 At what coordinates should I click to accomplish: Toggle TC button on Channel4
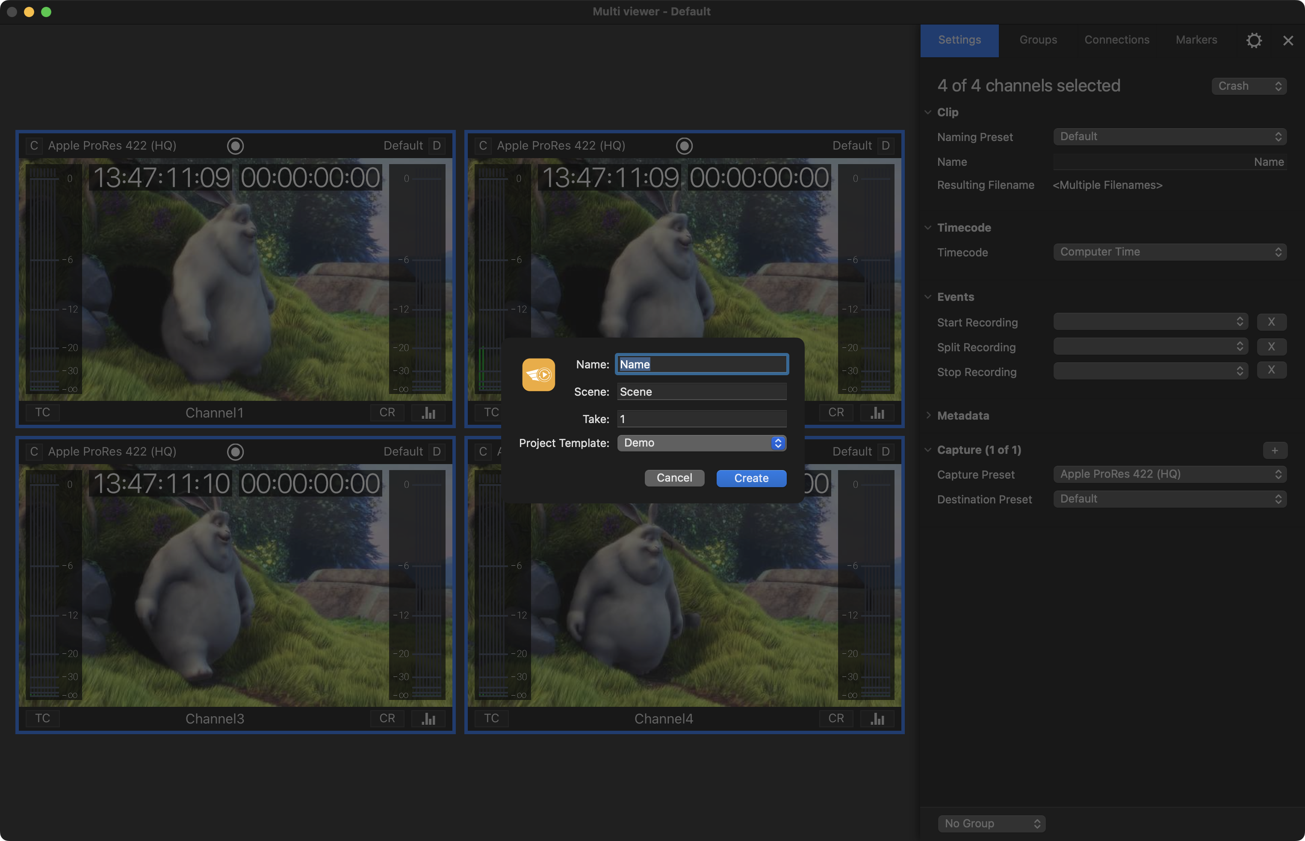[492, 718]
